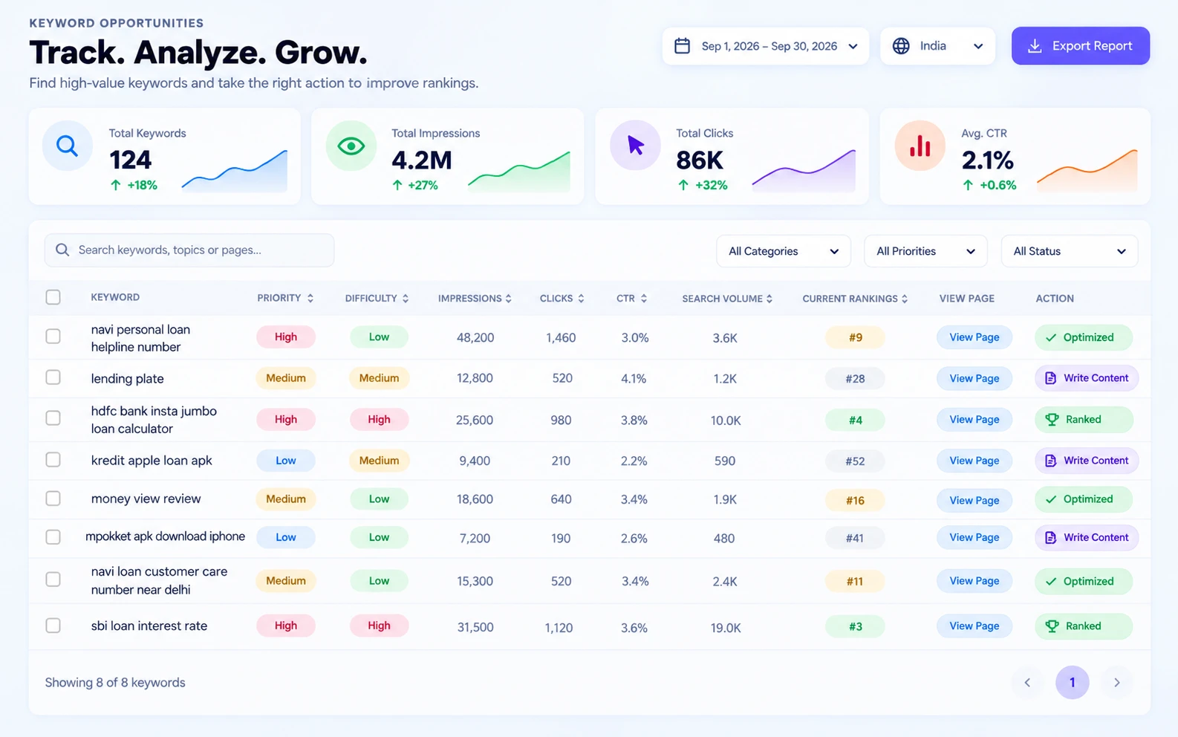The height and width of the screenshot is (737, 1178).
Task: Click the Total Clicks cursor icon
Action: pos(635,146)
